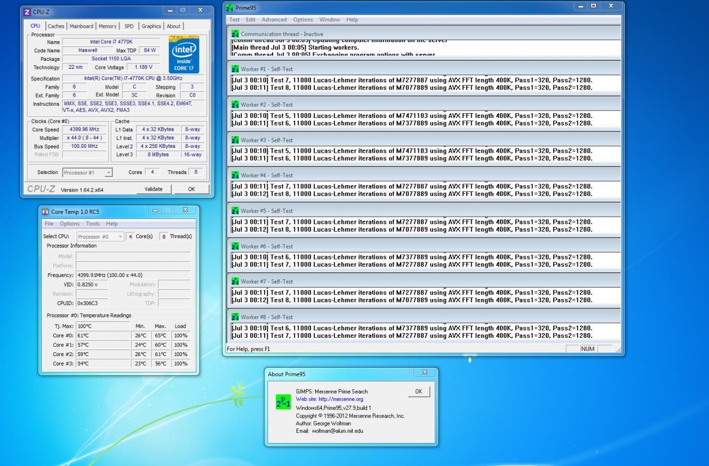Click the green Prime95 logo in About dialog
709x466 pixels.
[x=284, y=402]
